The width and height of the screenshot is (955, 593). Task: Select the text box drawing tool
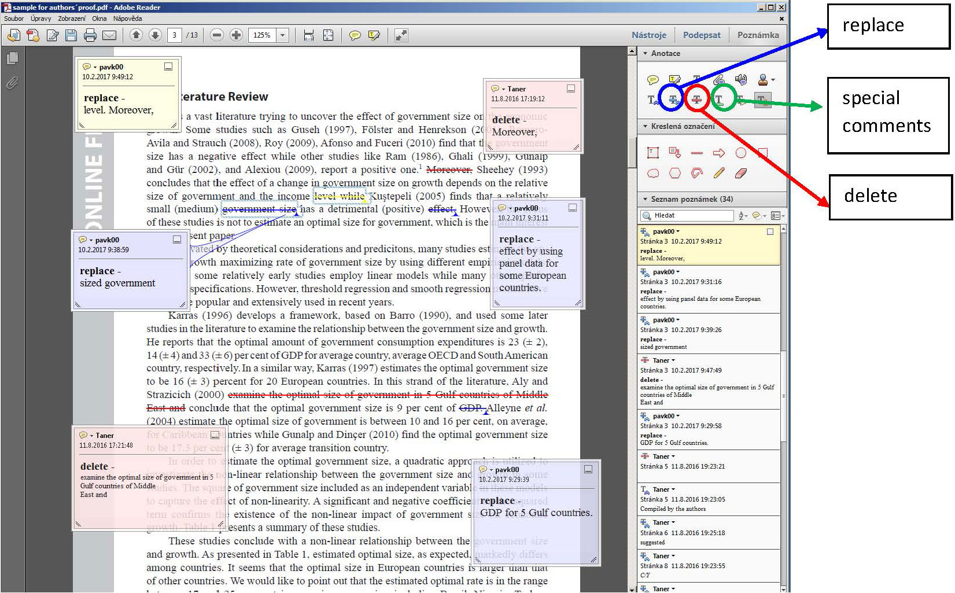pyautogui.click(x=653, y=153)
